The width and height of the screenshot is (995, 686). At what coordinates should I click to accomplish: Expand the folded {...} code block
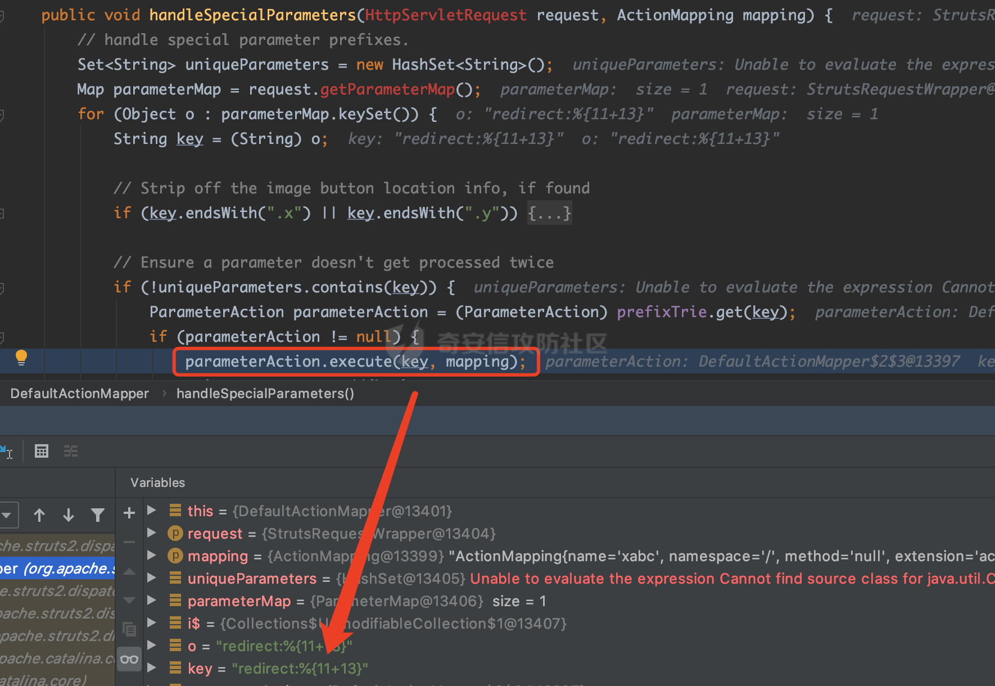point(549,213)
